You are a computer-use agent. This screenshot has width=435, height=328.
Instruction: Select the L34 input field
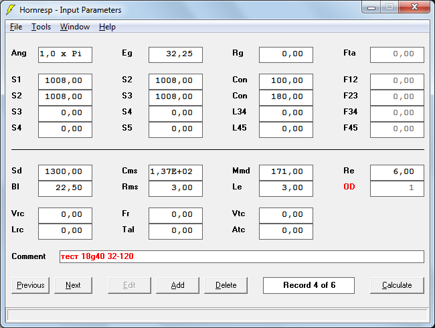[x=286, y=114]
